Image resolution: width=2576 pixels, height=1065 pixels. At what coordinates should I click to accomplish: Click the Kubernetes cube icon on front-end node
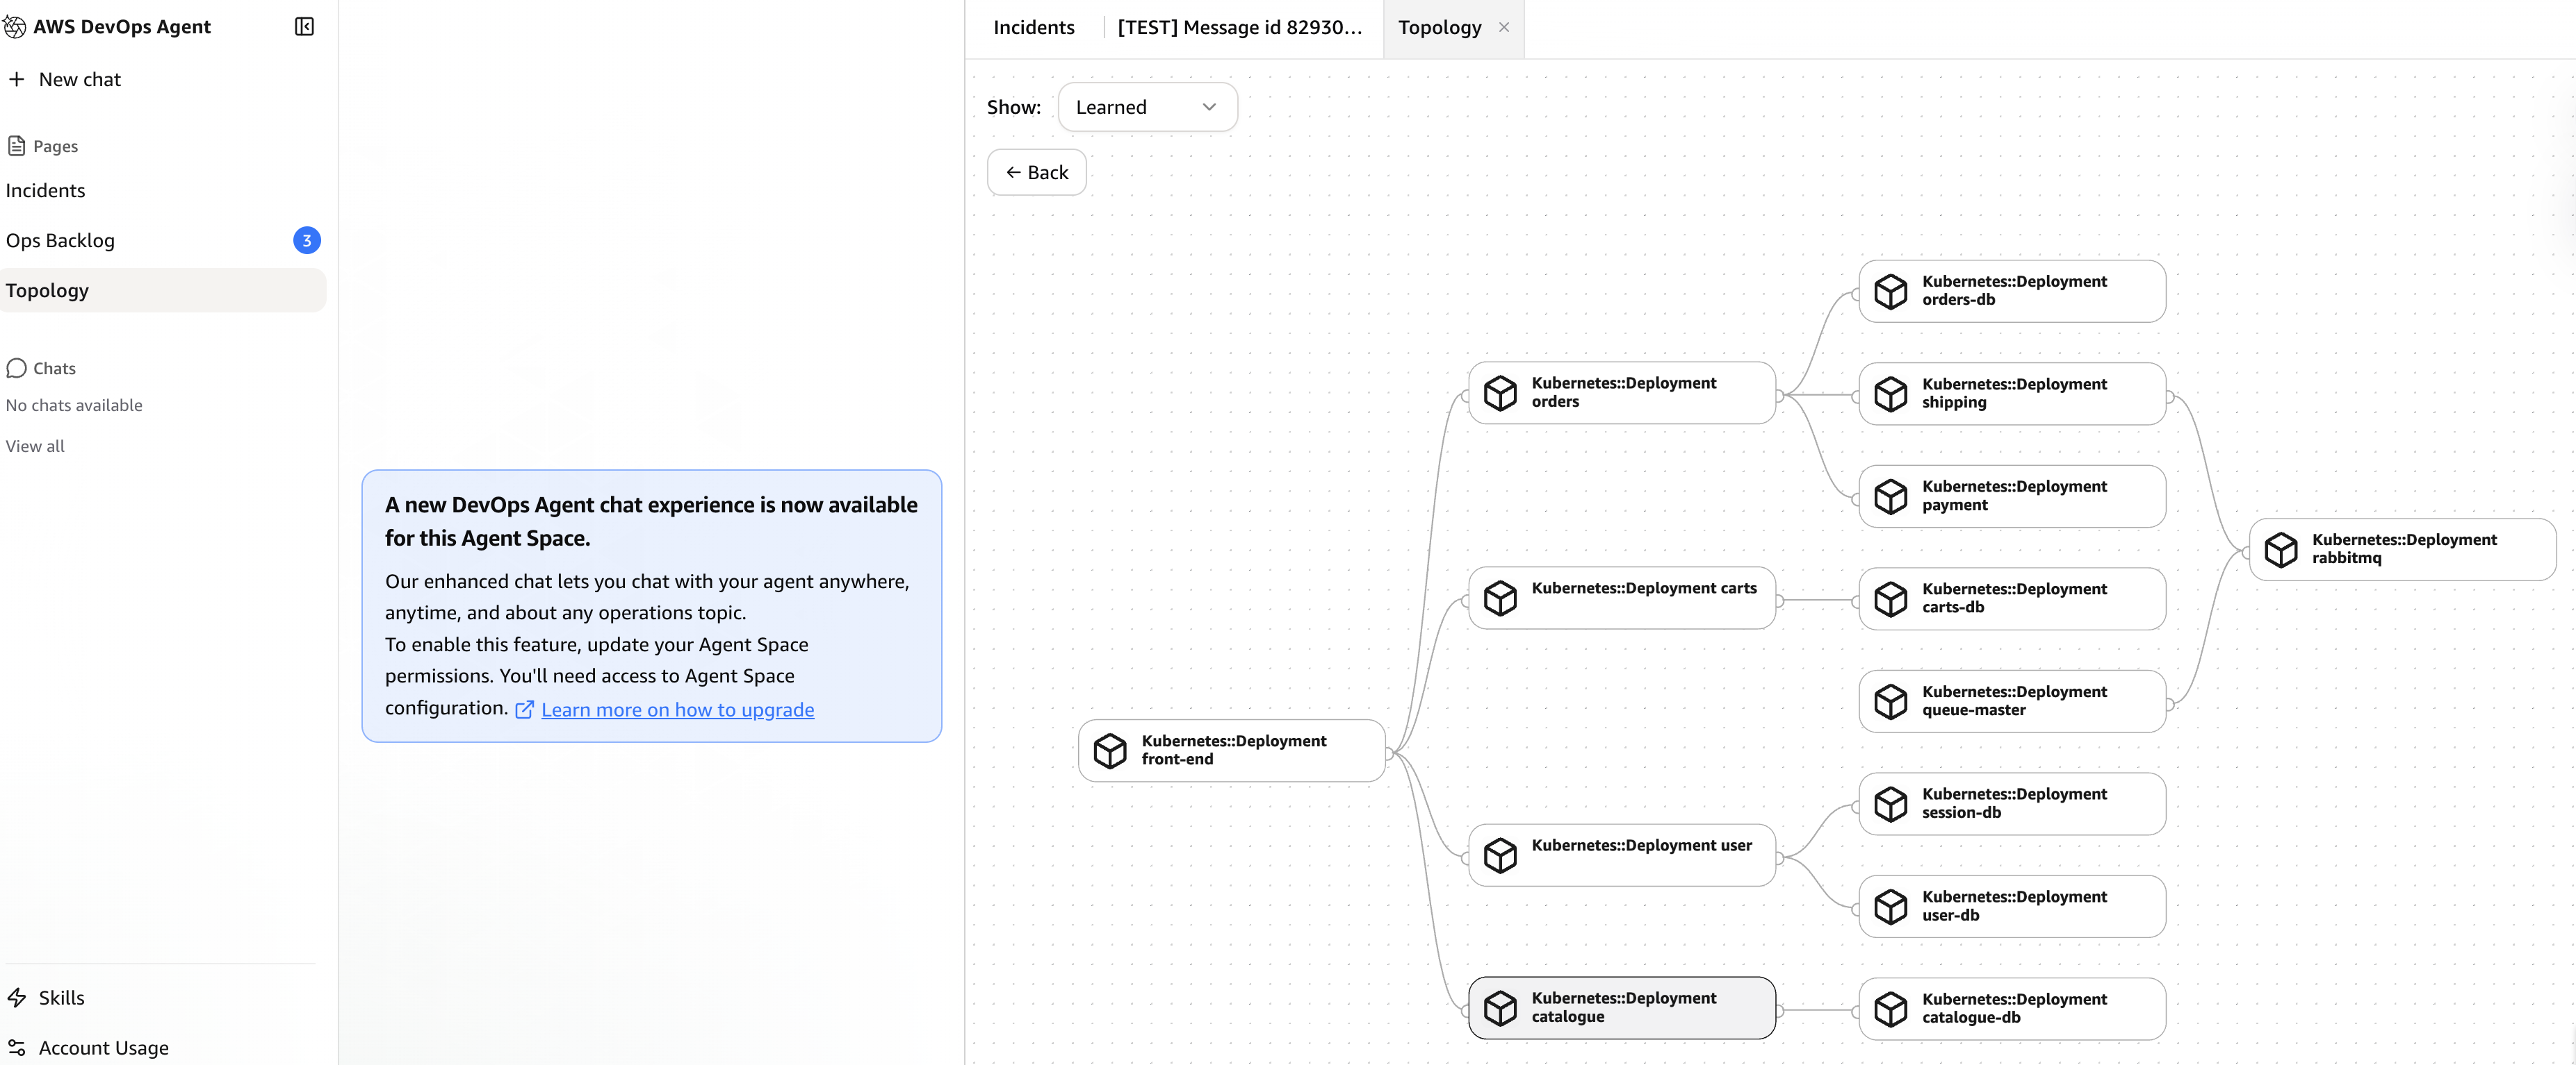1110,750
